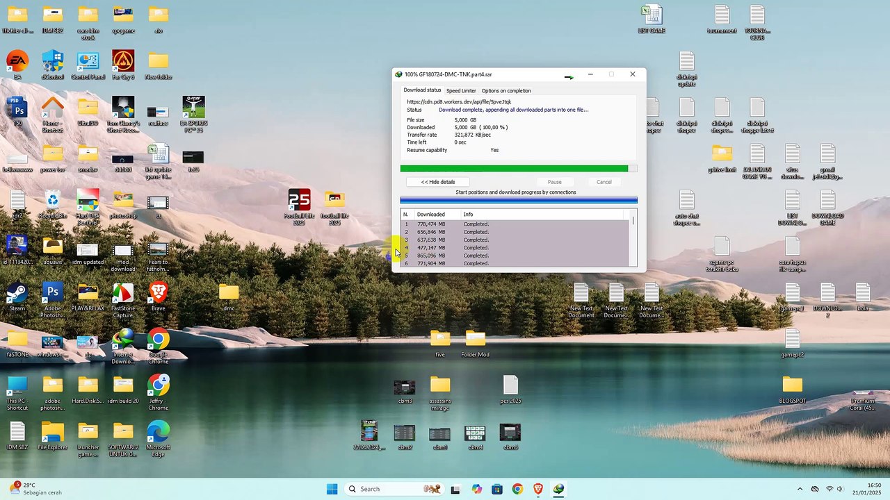Open the File Explorer desktop shortcut
Image resolution: width=890 pixels, height=500 pixels.
(53, 435)
